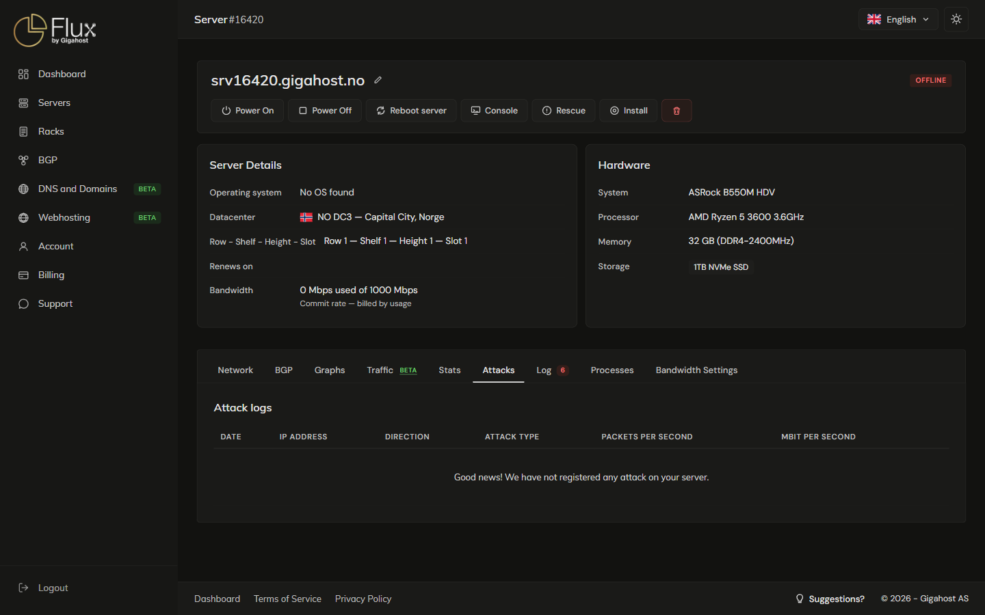Click the Servers sidebar icon
This screenshot has width=985, height=615.
pyautogui.click(x=23, y=102)
